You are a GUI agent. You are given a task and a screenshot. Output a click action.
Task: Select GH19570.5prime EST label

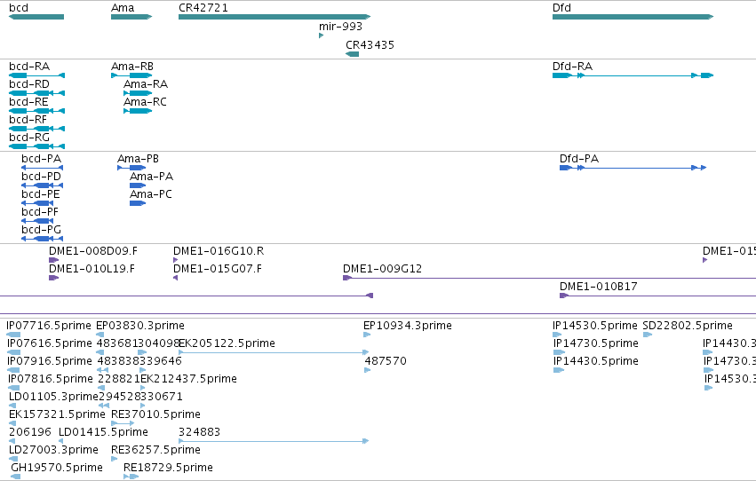tap(57, 468)
